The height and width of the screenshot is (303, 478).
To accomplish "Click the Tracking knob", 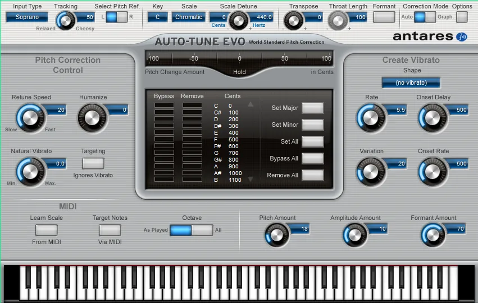I will [x=66, y=21].
